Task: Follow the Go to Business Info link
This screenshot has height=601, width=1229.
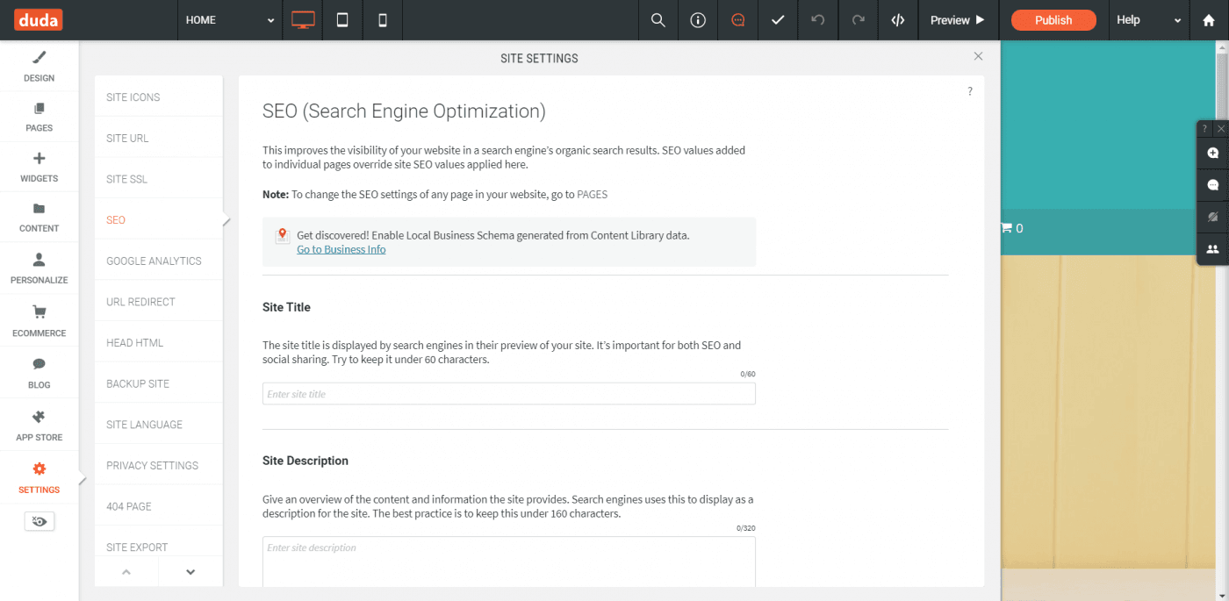Action: click(x=341, y=249)
